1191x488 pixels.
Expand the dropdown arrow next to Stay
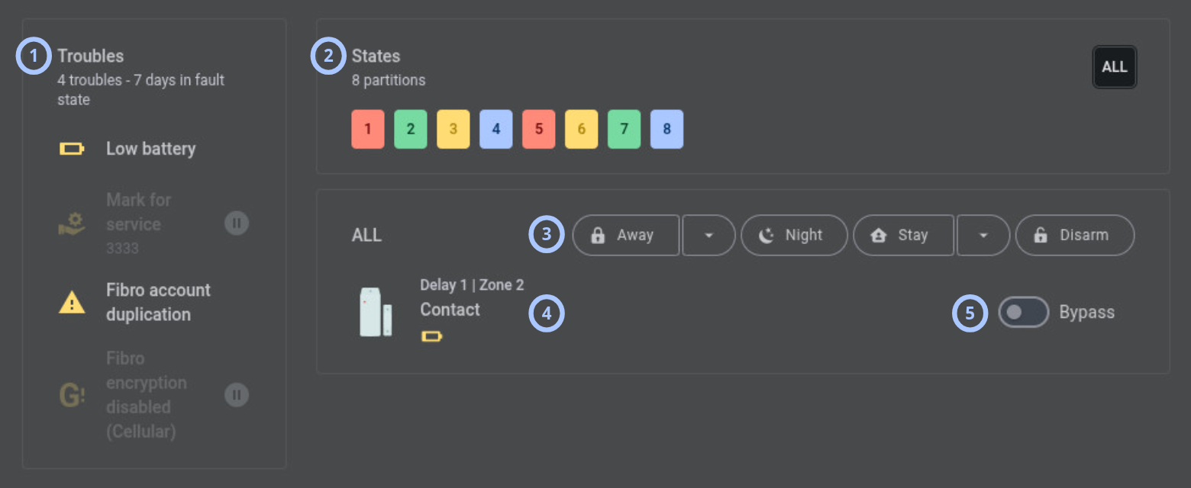(x=983, y=235)
